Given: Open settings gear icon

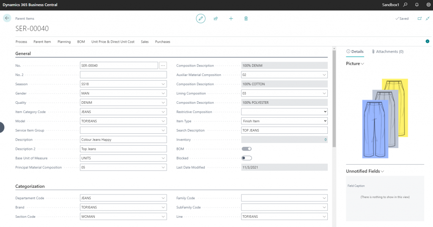Looking at the screenshot, I should (428, 5).
